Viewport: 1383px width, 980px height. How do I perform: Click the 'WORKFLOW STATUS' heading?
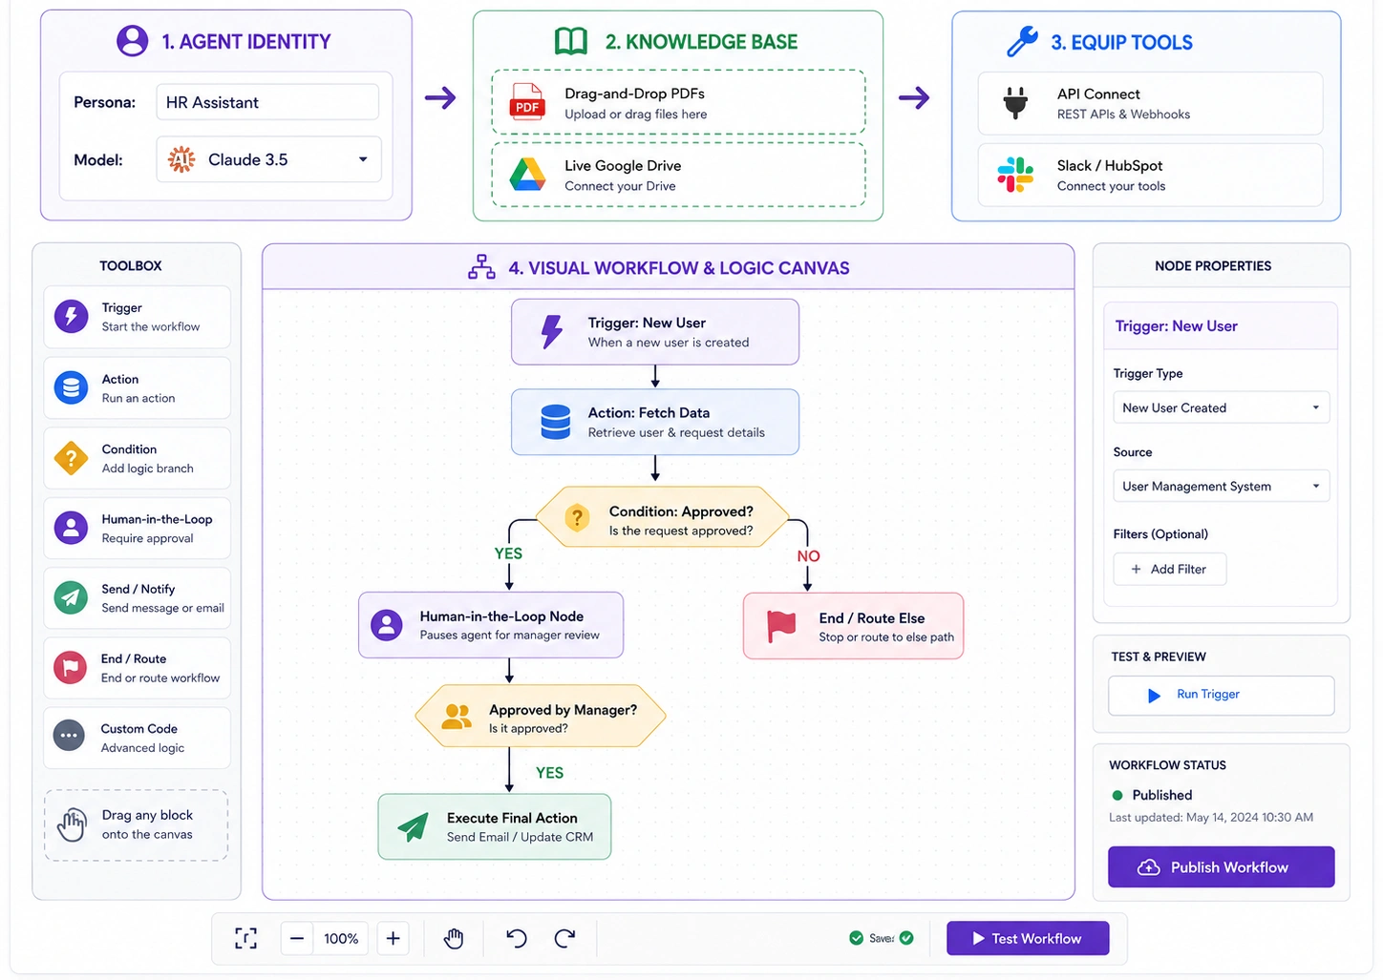click(1167, 765)
